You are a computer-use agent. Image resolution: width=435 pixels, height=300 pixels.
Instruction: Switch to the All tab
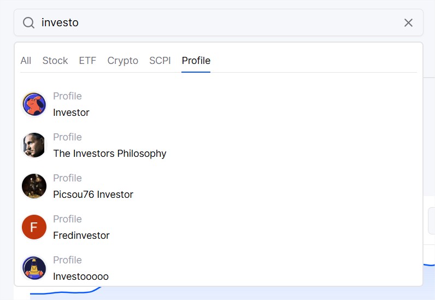pos(26,61)
